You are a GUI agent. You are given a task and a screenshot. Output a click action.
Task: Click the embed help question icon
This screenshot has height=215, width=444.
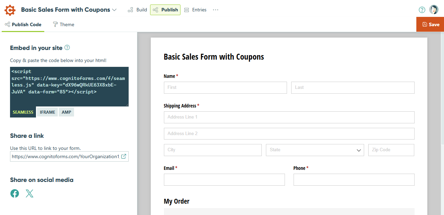(x=67, y=48)
